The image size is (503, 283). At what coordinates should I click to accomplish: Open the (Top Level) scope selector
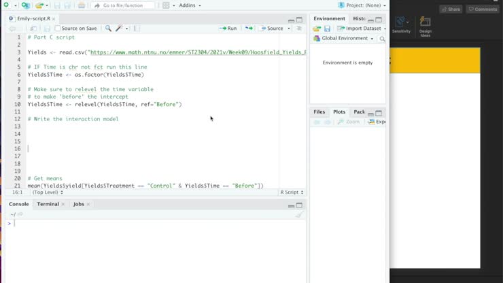48,192
